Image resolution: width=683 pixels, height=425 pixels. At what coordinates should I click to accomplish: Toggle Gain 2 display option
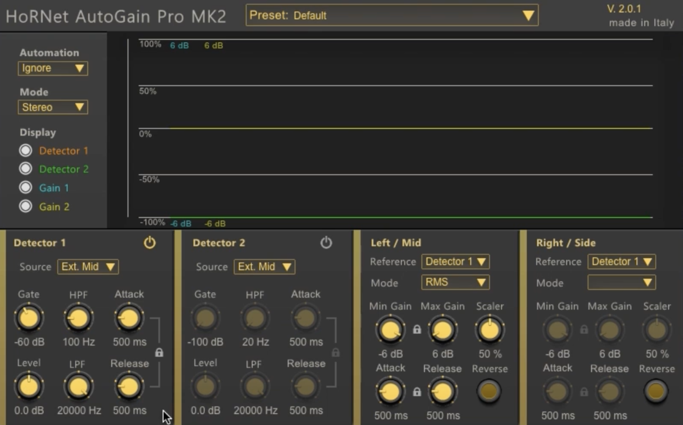[26, 206]
